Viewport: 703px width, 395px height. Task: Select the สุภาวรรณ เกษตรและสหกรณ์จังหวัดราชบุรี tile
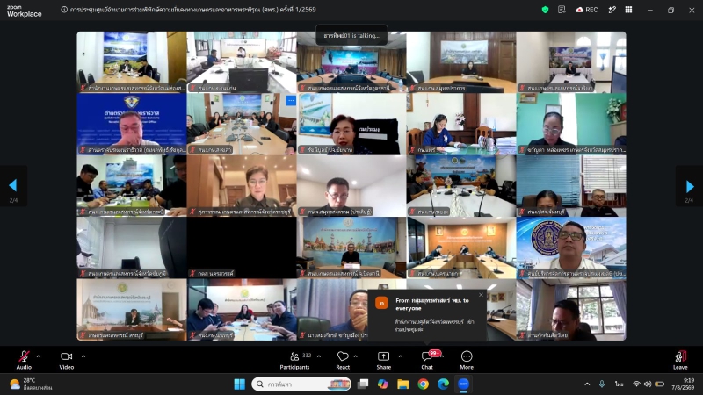coord(241,185)
